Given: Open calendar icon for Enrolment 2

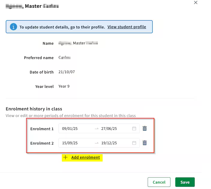Looking at the screenshot, I should pyautogui.click(x=134, y=143).
